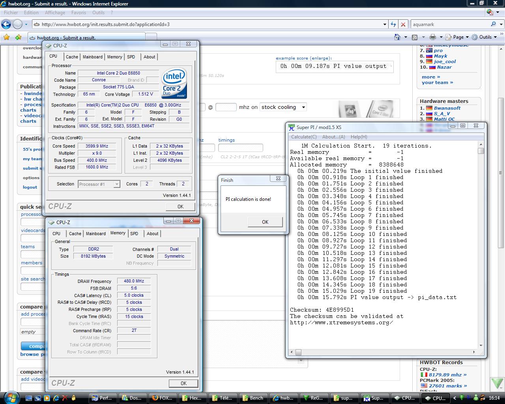This screenshot has height=404, width=505.
Task: Click the RSS feeds icon
Action: [x=415, y=37]
